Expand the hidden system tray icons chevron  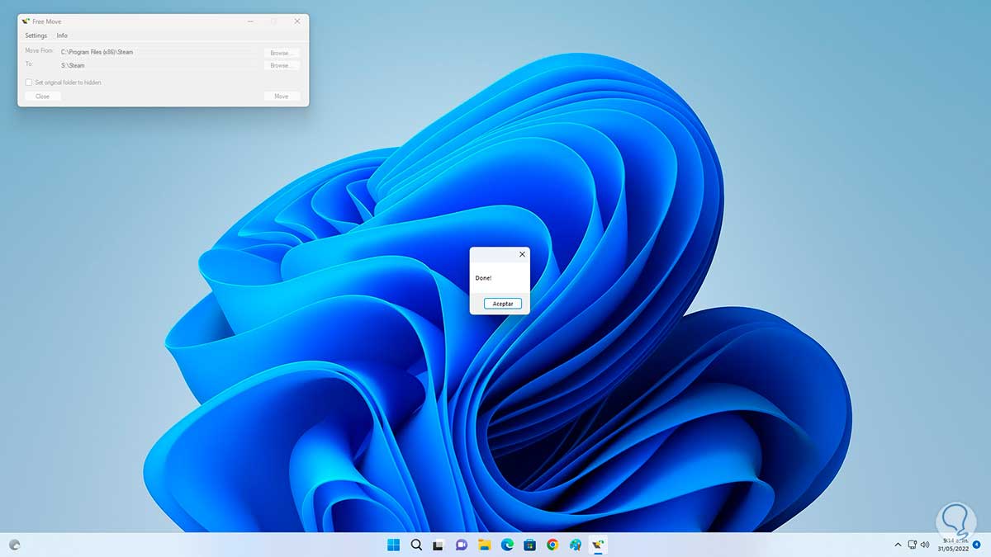pyautogui.click(x=898, y=545)
